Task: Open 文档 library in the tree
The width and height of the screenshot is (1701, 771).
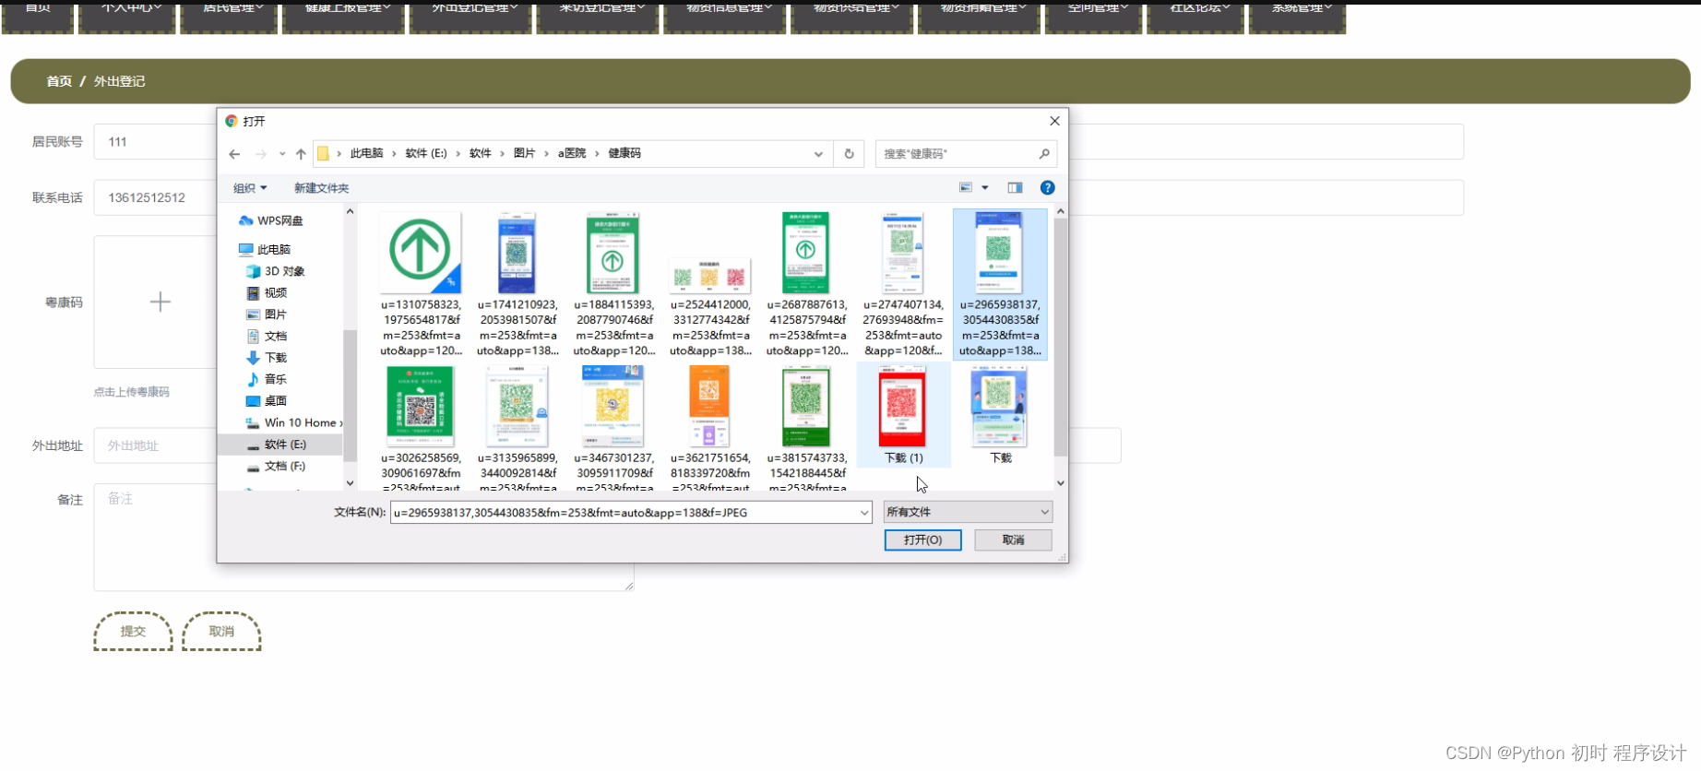Action: (267, 336)
